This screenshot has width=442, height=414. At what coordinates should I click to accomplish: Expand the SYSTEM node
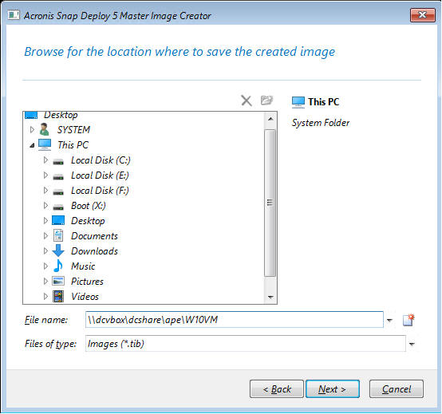[32, 129]
